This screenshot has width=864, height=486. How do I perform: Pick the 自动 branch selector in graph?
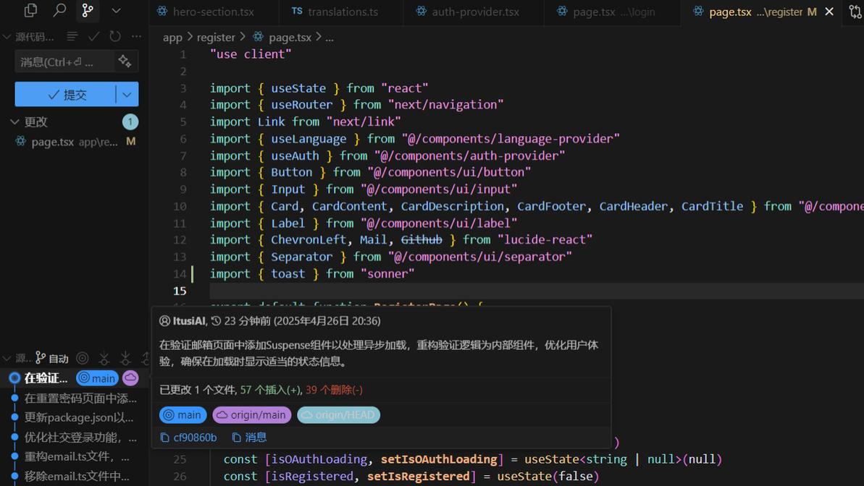(x=52, y=358)
